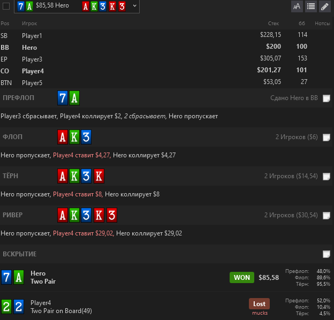The width and height of the screenshot is (334, 320).
Task: Select the Player5 row on BTN
Action: (x=166, y=82)
